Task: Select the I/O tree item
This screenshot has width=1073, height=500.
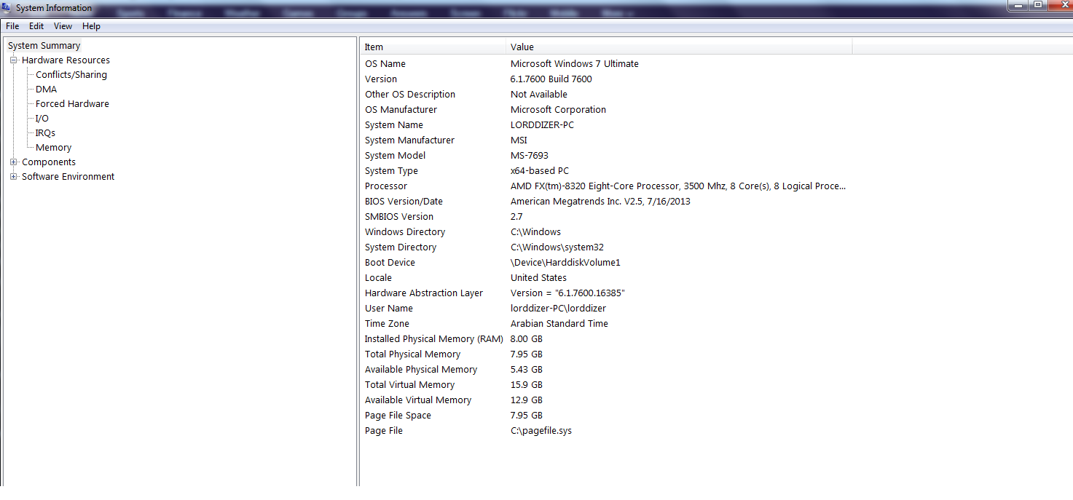Action: coord(42,119)
